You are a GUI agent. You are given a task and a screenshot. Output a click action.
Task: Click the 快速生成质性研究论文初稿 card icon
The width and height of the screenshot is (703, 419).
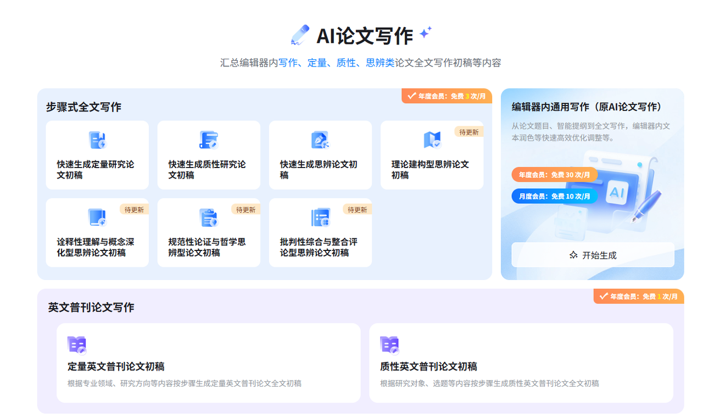coord(209,140)
